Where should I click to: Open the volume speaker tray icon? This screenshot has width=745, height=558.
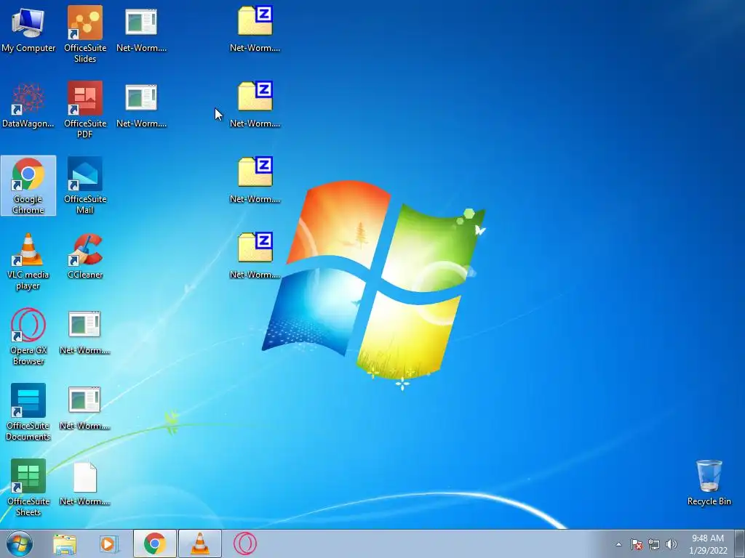[x=671, y=544]
